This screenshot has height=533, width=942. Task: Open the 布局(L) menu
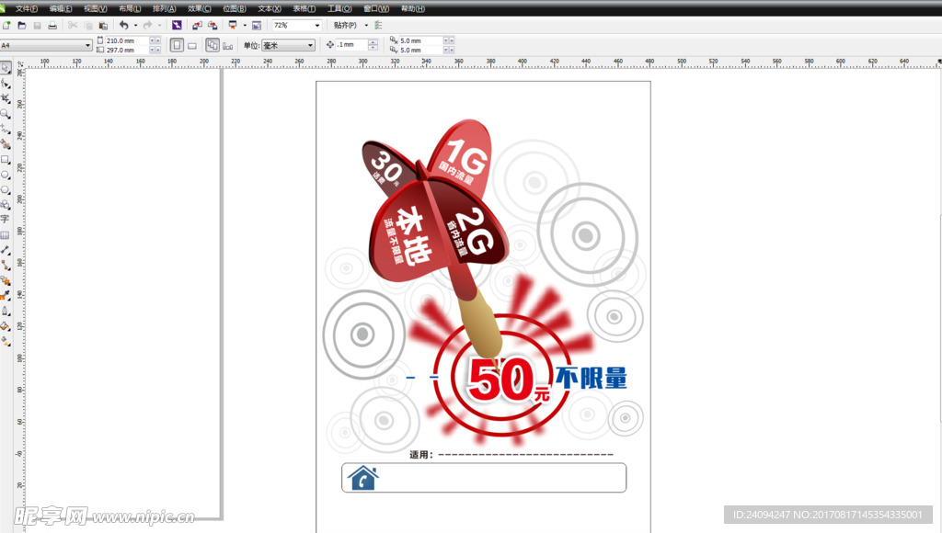click(x=130, y=8)
